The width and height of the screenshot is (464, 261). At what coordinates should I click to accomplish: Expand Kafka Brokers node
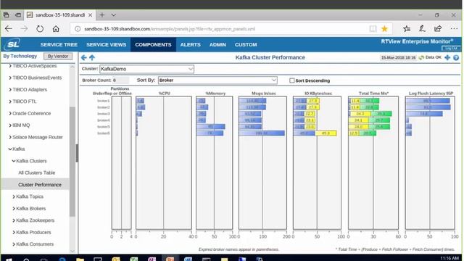[x=14, y=209]
